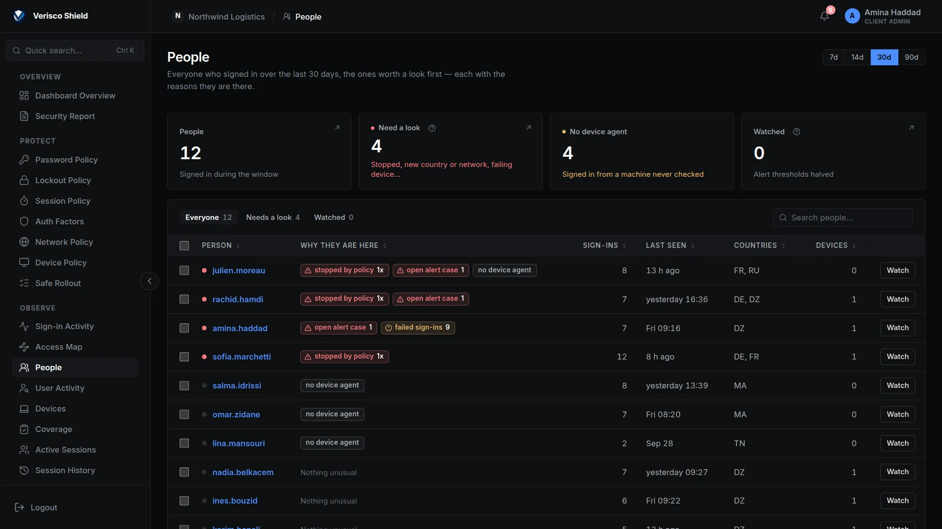This screenshot has width=942, height=529.
Task: Navigate to Auth Factors
Action: point(75,221)
